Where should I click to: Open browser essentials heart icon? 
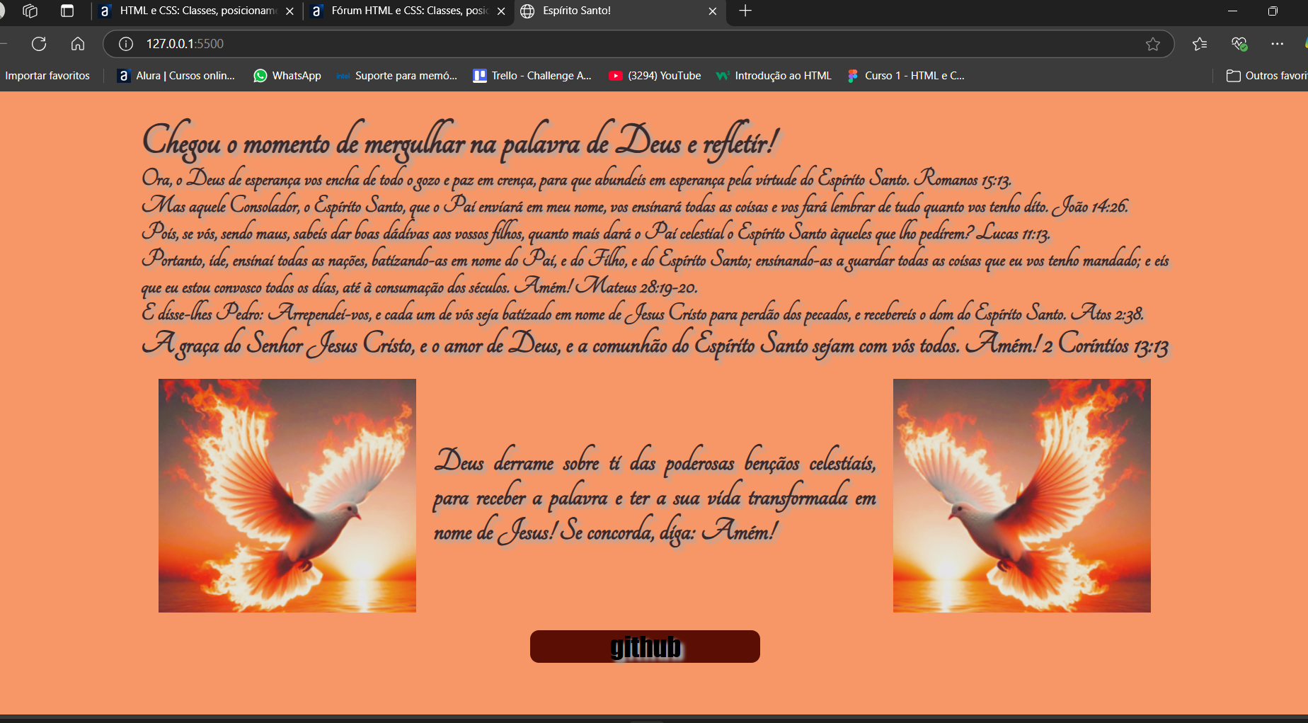click(x=1239, y=44)
